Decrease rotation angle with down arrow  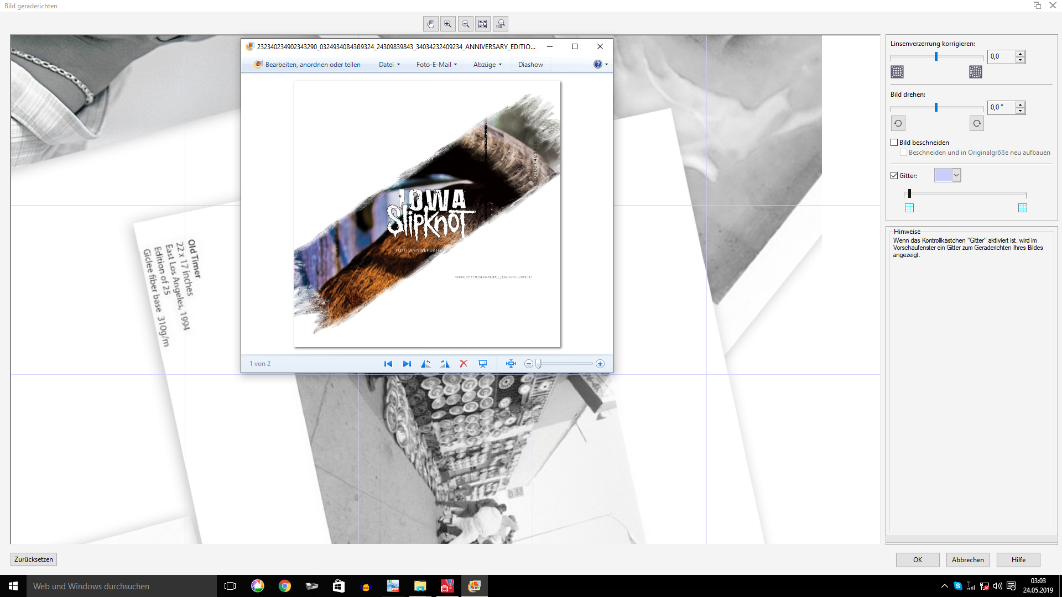(x=1021, y=111)
